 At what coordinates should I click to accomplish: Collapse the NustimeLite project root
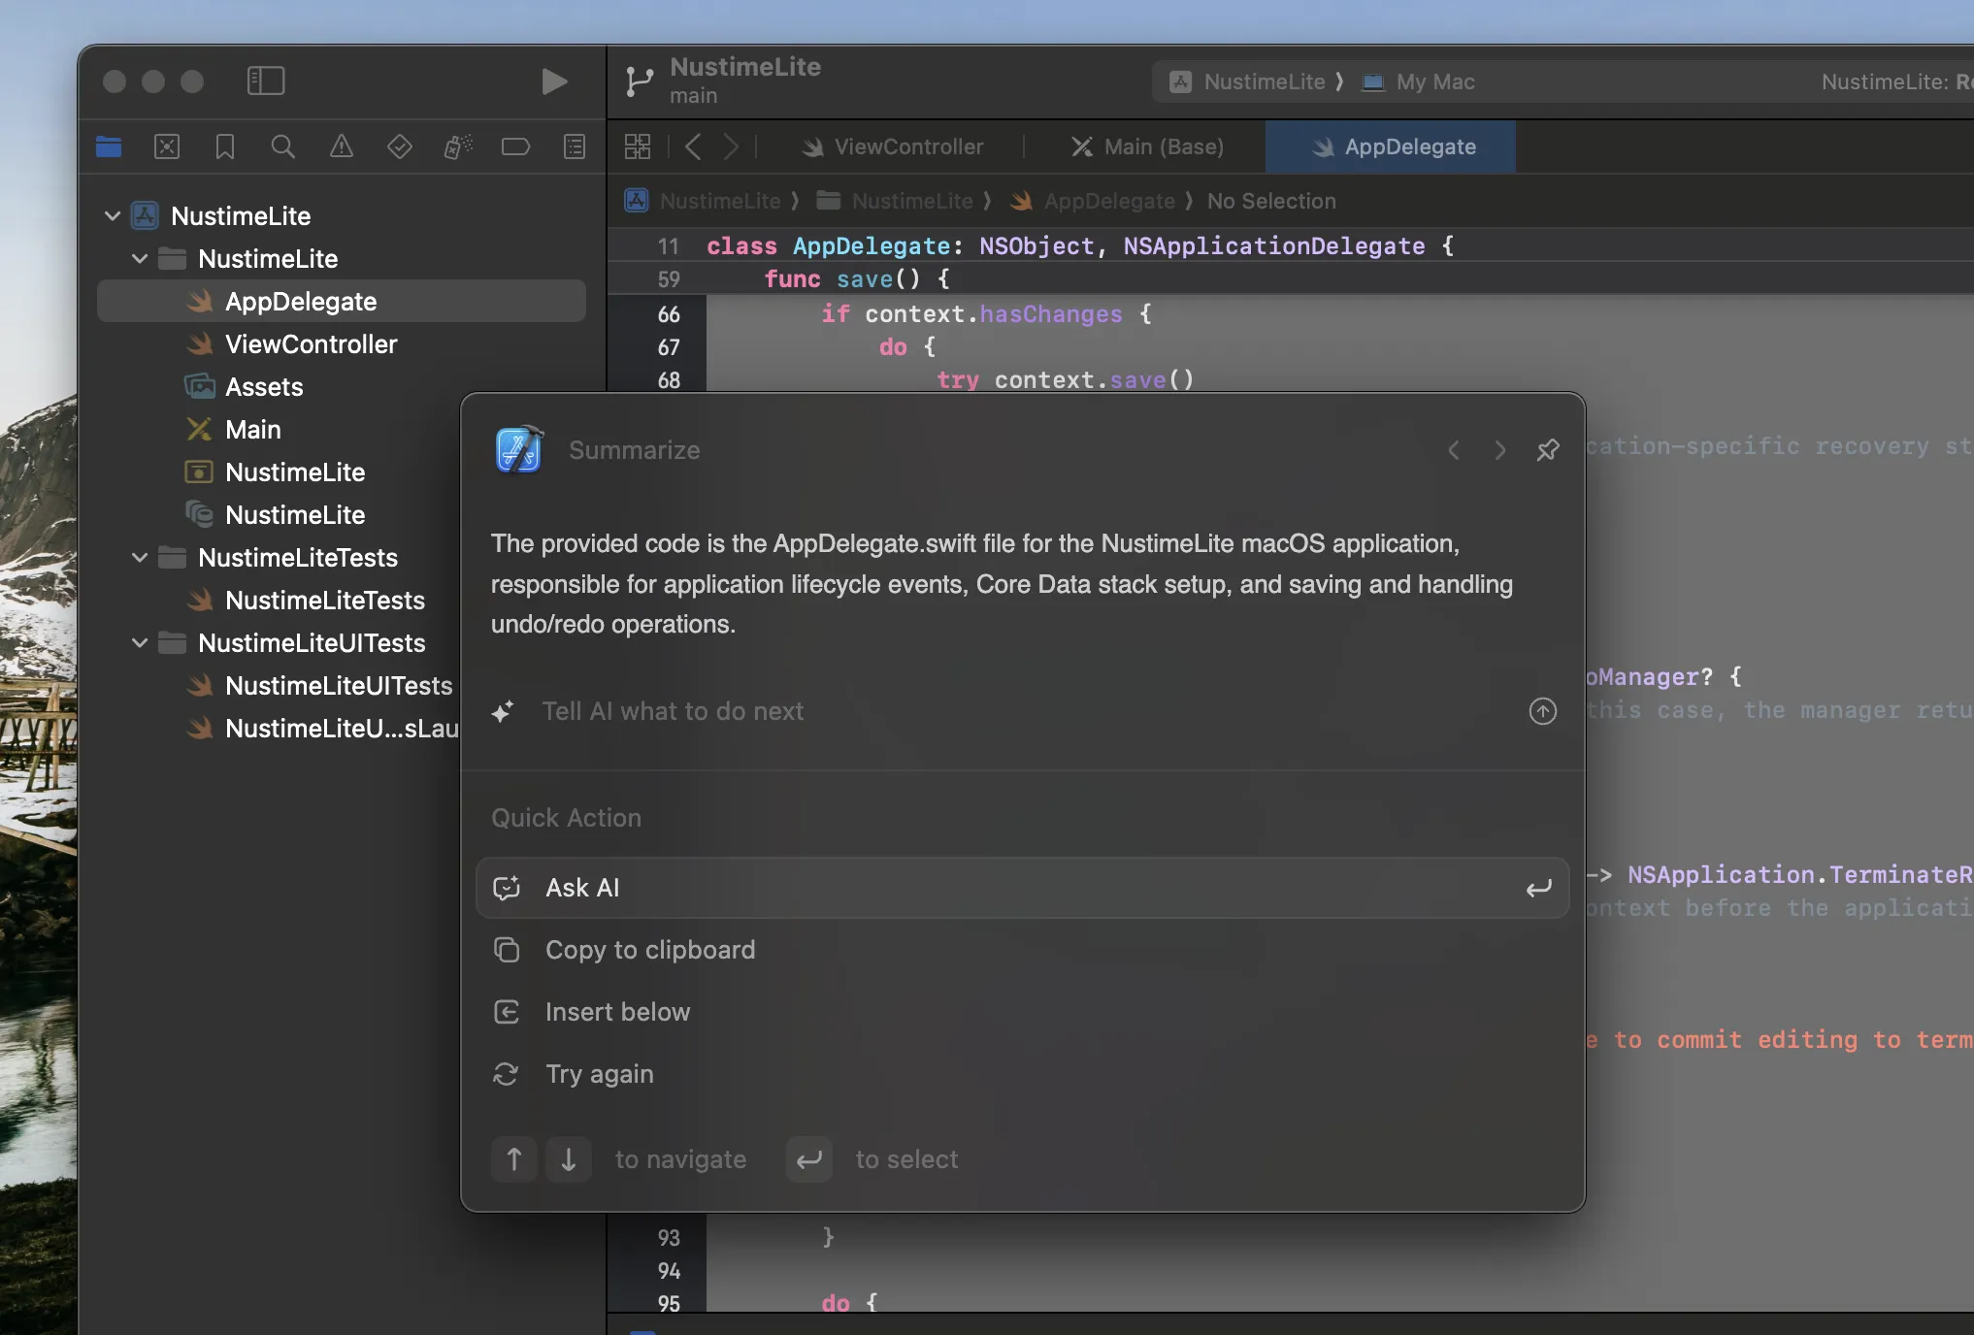tap(113, 215)
